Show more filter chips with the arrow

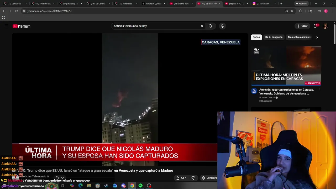pos(317,37)
